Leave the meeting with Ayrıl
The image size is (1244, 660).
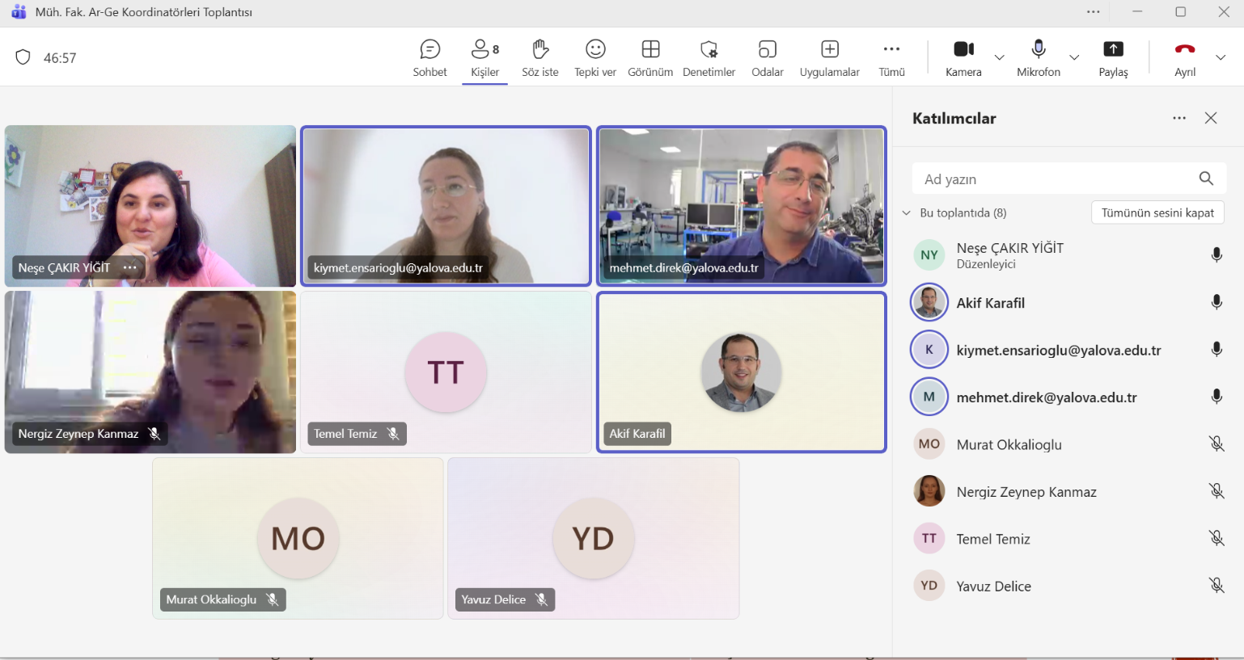point(1184,58)
